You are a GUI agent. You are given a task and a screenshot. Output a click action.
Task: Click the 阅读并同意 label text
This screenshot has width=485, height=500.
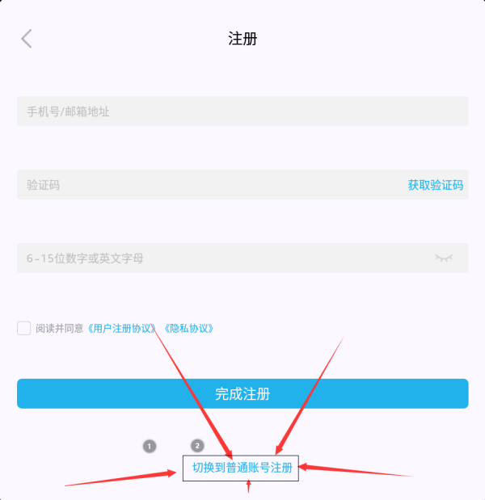tap(59, 329)
